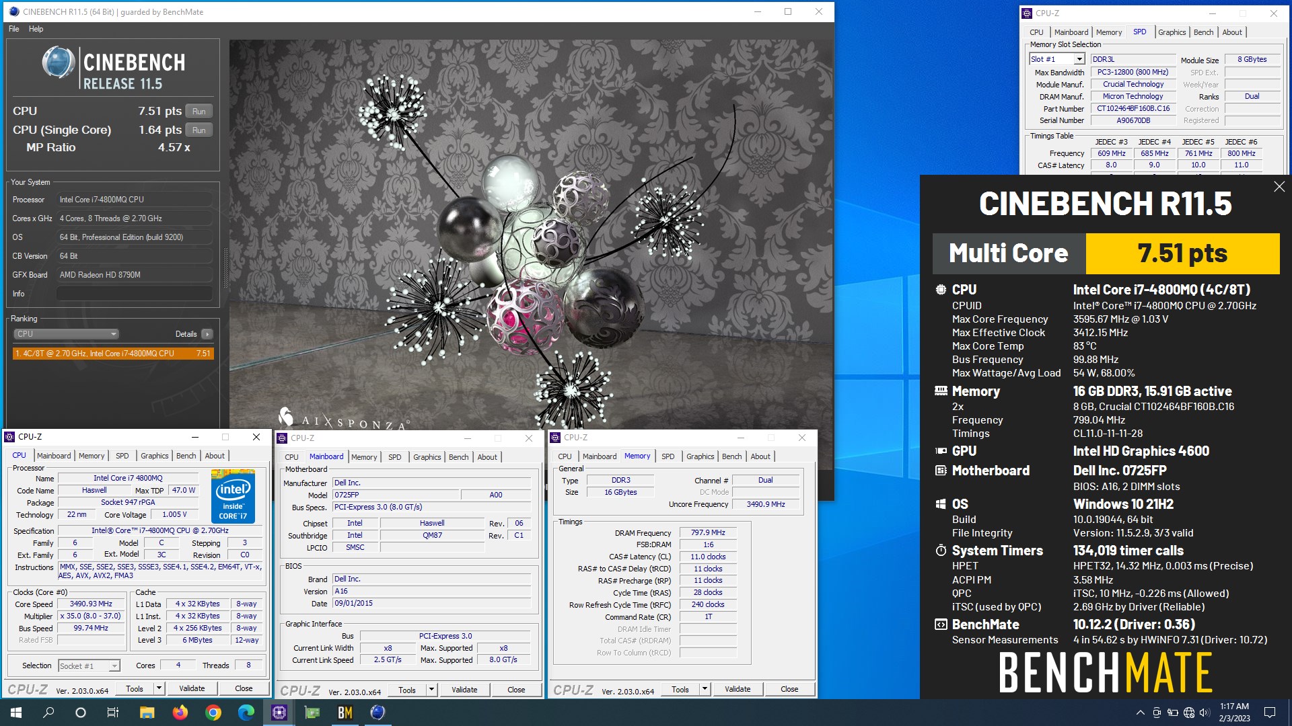Launch Google Chrome from the taskbar
The height and width of the screenshot is (726, 1292).
213,713
